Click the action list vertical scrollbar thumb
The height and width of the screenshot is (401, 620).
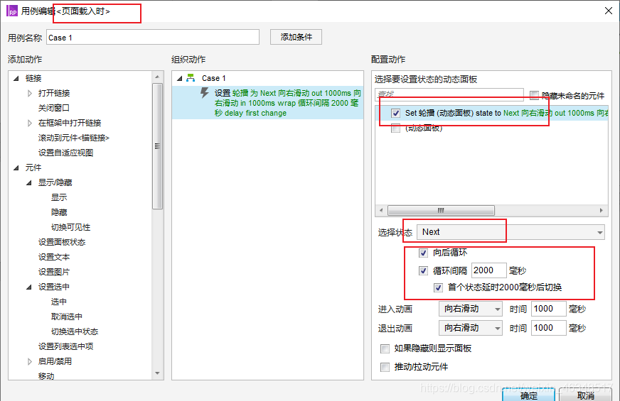click(x=157, y=146)
